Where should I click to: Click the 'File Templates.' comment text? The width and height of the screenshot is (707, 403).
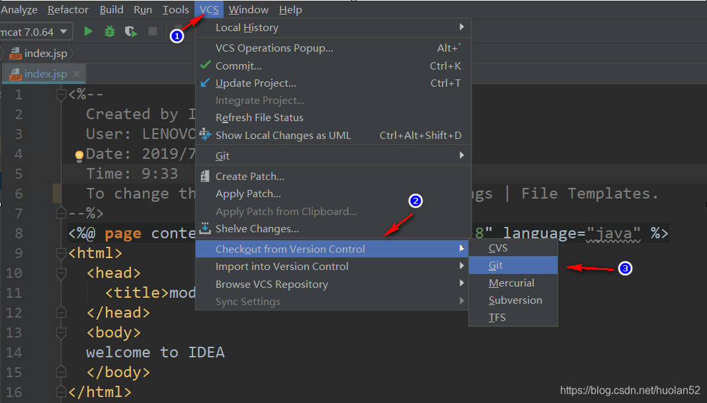590,194
